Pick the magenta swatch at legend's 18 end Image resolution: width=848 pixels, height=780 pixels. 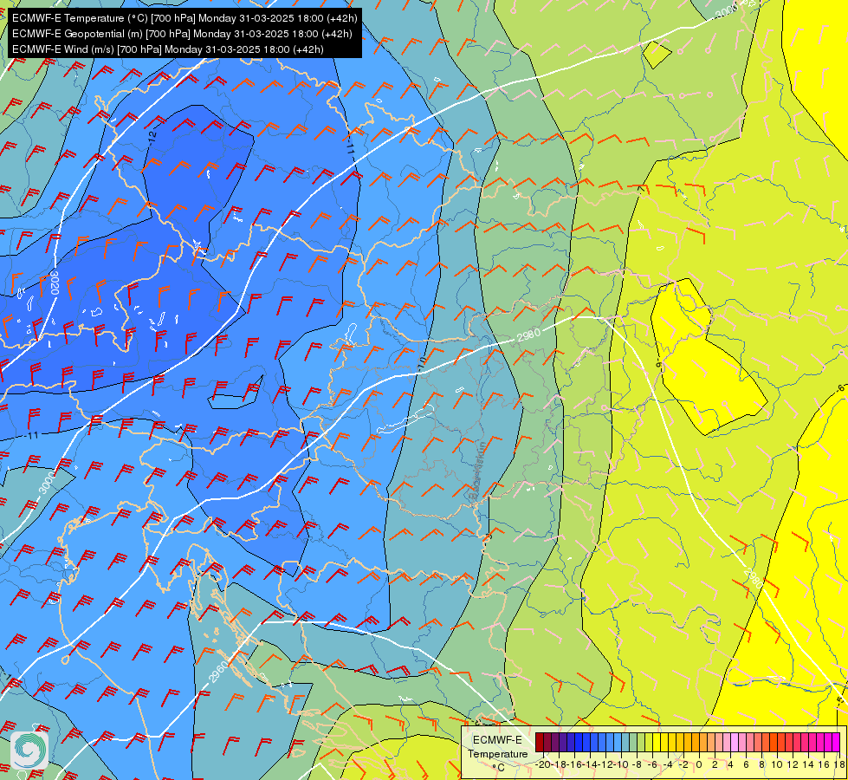[x=836, y=742]
